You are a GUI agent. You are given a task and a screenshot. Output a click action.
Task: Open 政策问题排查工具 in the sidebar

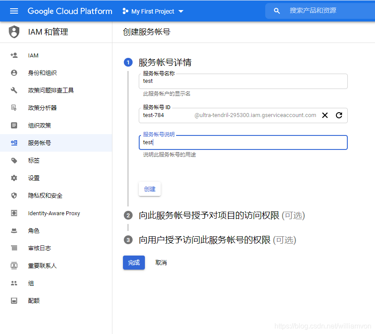tap(56, 90)
